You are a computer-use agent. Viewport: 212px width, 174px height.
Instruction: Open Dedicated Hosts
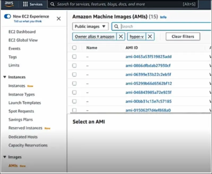23,137
